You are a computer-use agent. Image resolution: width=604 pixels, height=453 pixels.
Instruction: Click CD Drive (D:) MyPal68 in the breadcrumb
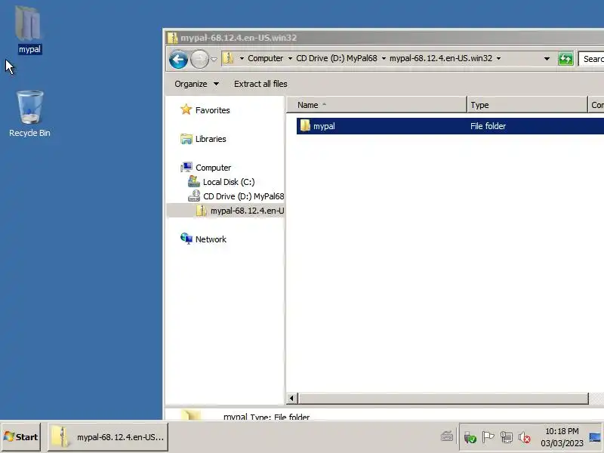click(x=336, y=58)
